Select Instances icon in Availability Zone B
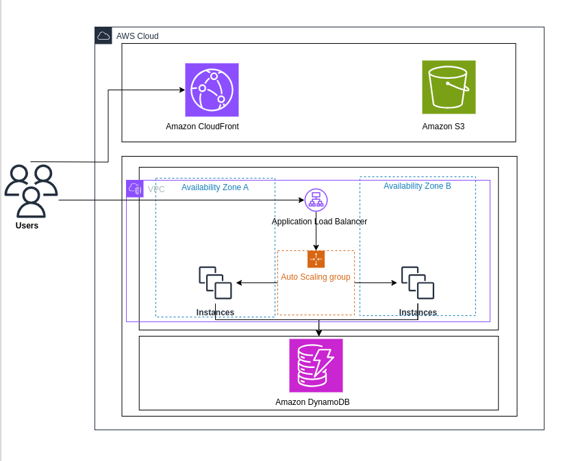 click(x=418, y=282)
